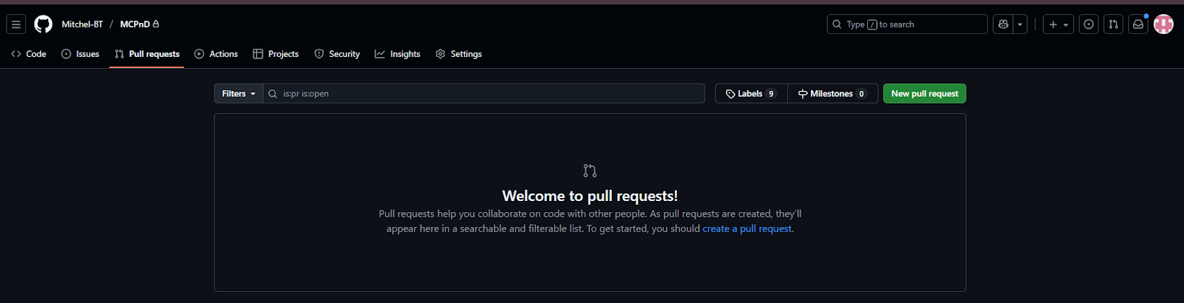Open the Labels list button
The image size is (1184, 303).
pyautogui.click(x=751, y=94)
